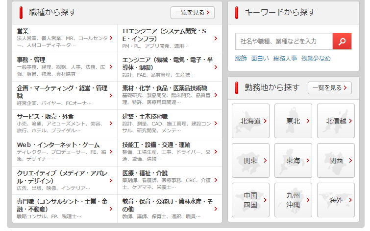Click the 面白い keyword link
Viewport: 370px width, 231px height.
coord(260,58)
